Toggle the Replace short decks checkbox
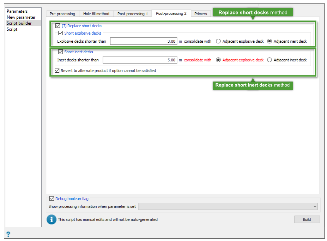This screenshot has height=241, width=327. coord(58,26)
